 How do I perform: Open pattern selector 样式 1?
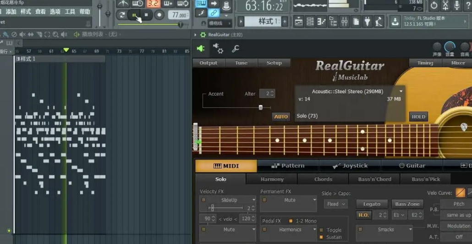(263, 21)
